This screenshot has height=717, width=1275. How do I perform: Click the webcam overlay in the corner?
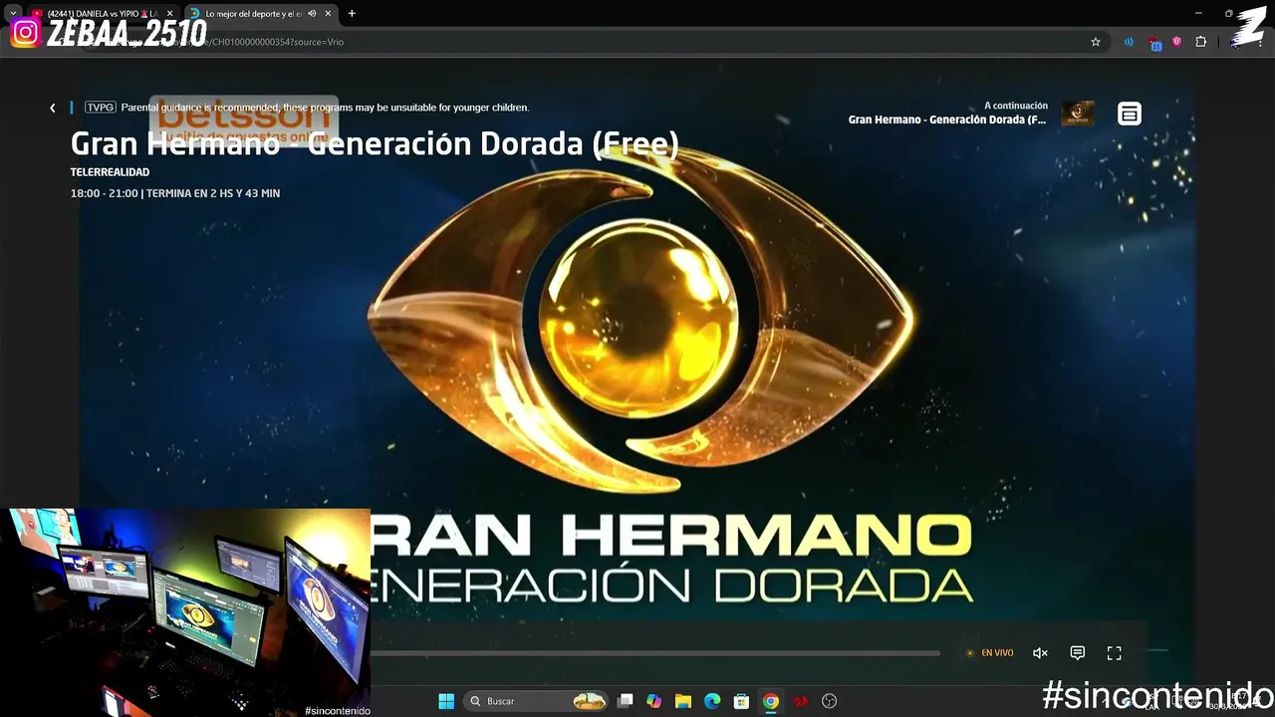click(185, 612)
